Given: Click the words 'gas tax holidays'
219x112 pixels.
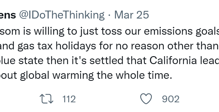Looking at the screenshot, I should pos(57,46).
